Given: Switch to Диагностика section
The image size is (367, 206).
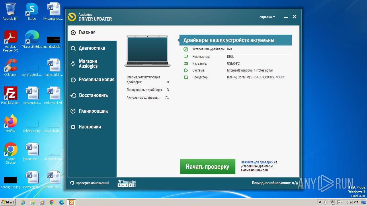Looking at the screenshot, I should click(92, 48).
